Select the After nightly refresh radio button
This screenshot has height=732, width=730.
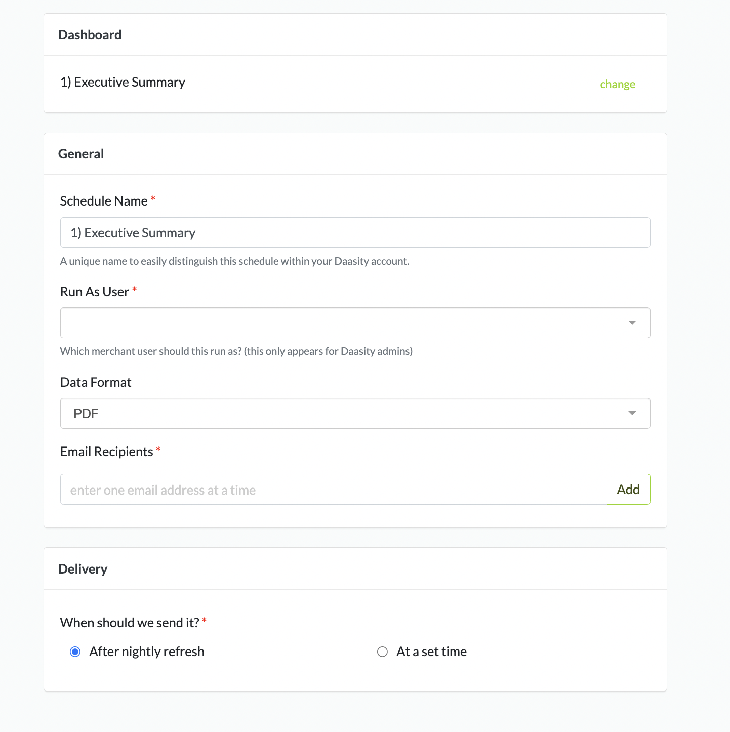click(x=75, y=652)
